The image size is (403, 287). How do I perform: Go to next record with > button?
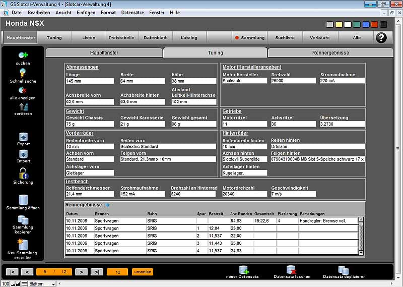[x=81, y=272]
